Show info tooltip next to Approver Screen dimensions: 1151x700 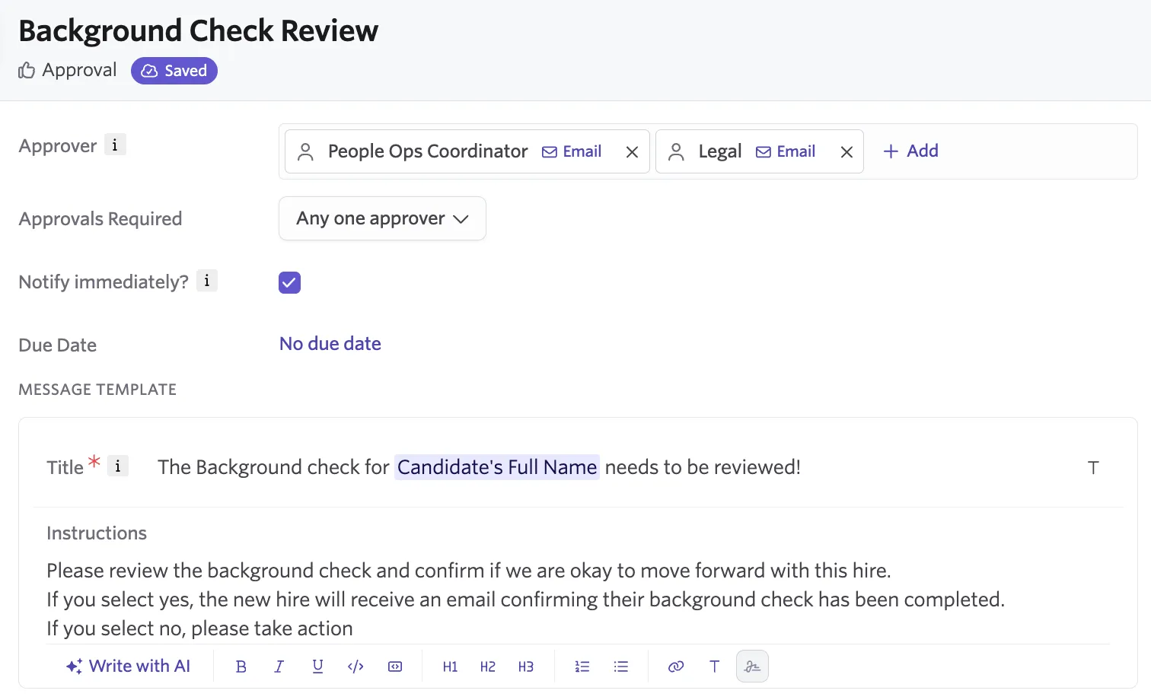(x=115, y=145)
